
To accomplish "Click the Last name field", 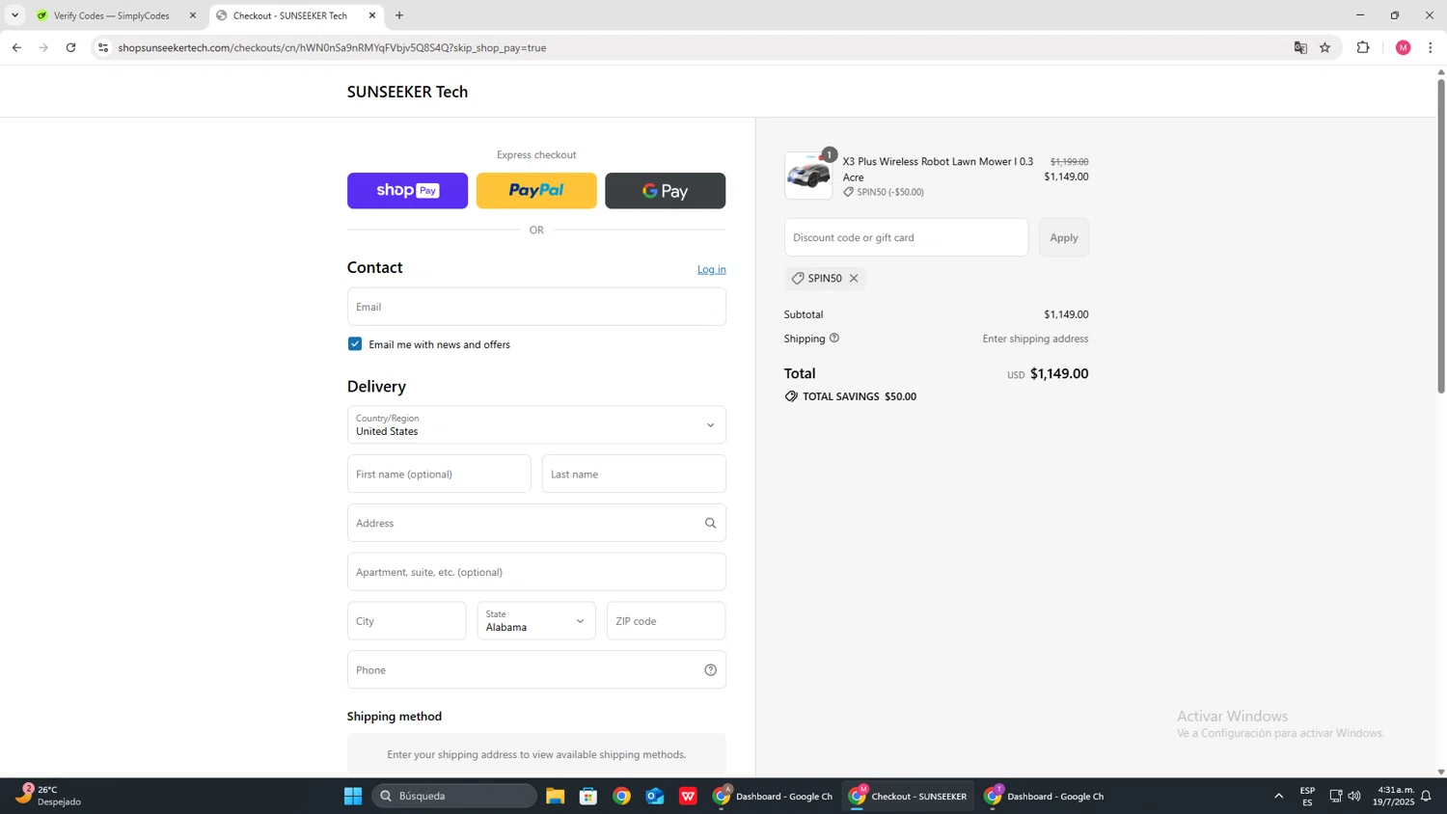I will point(634,475).
